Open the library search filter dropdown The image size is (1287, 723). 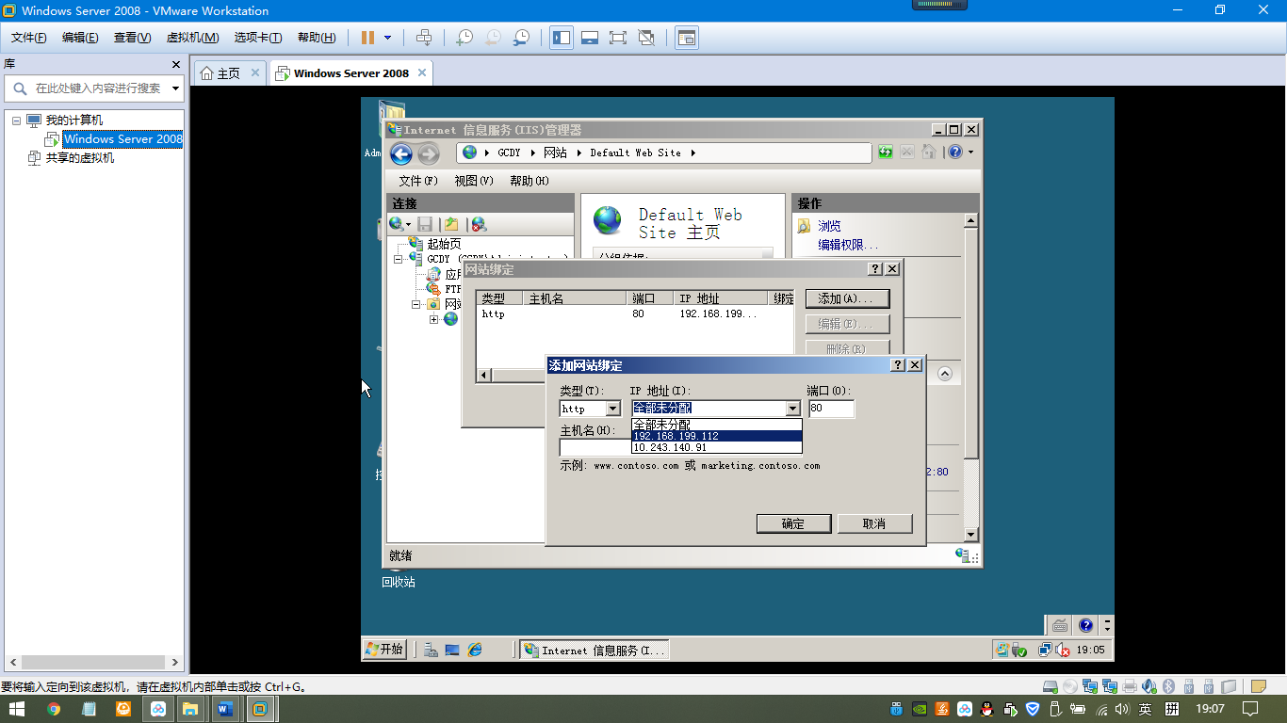175,88
